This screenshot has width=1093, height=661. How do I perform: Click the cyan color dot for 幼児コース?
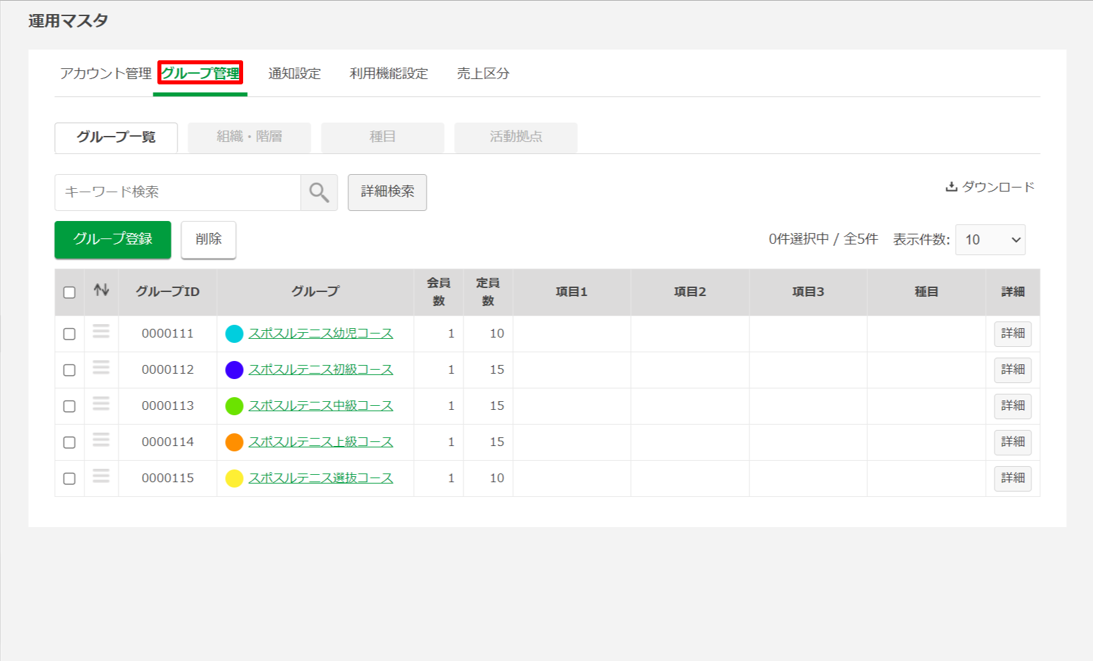[234, 334]
